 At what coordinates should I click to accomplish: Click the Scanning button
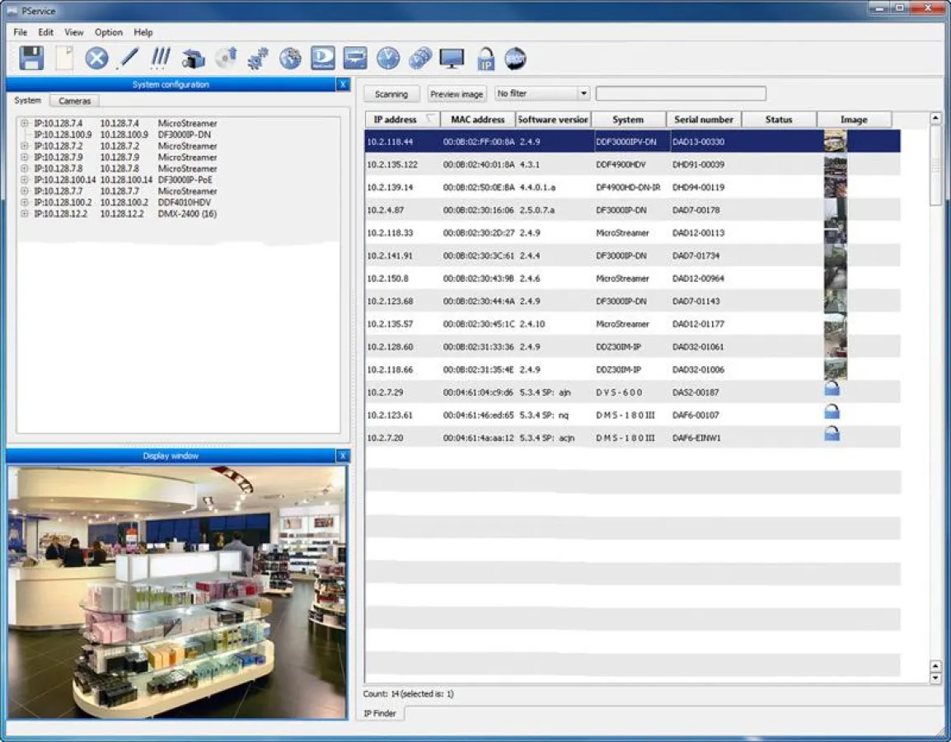coord(391,93)
